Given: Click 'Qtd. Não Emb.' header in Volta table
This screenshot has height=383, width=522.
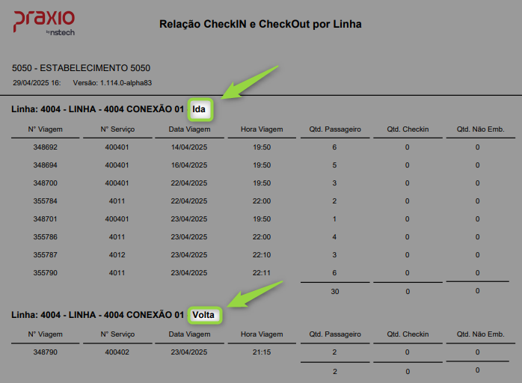Looking at the screenshot, I should tap(480, 334).
